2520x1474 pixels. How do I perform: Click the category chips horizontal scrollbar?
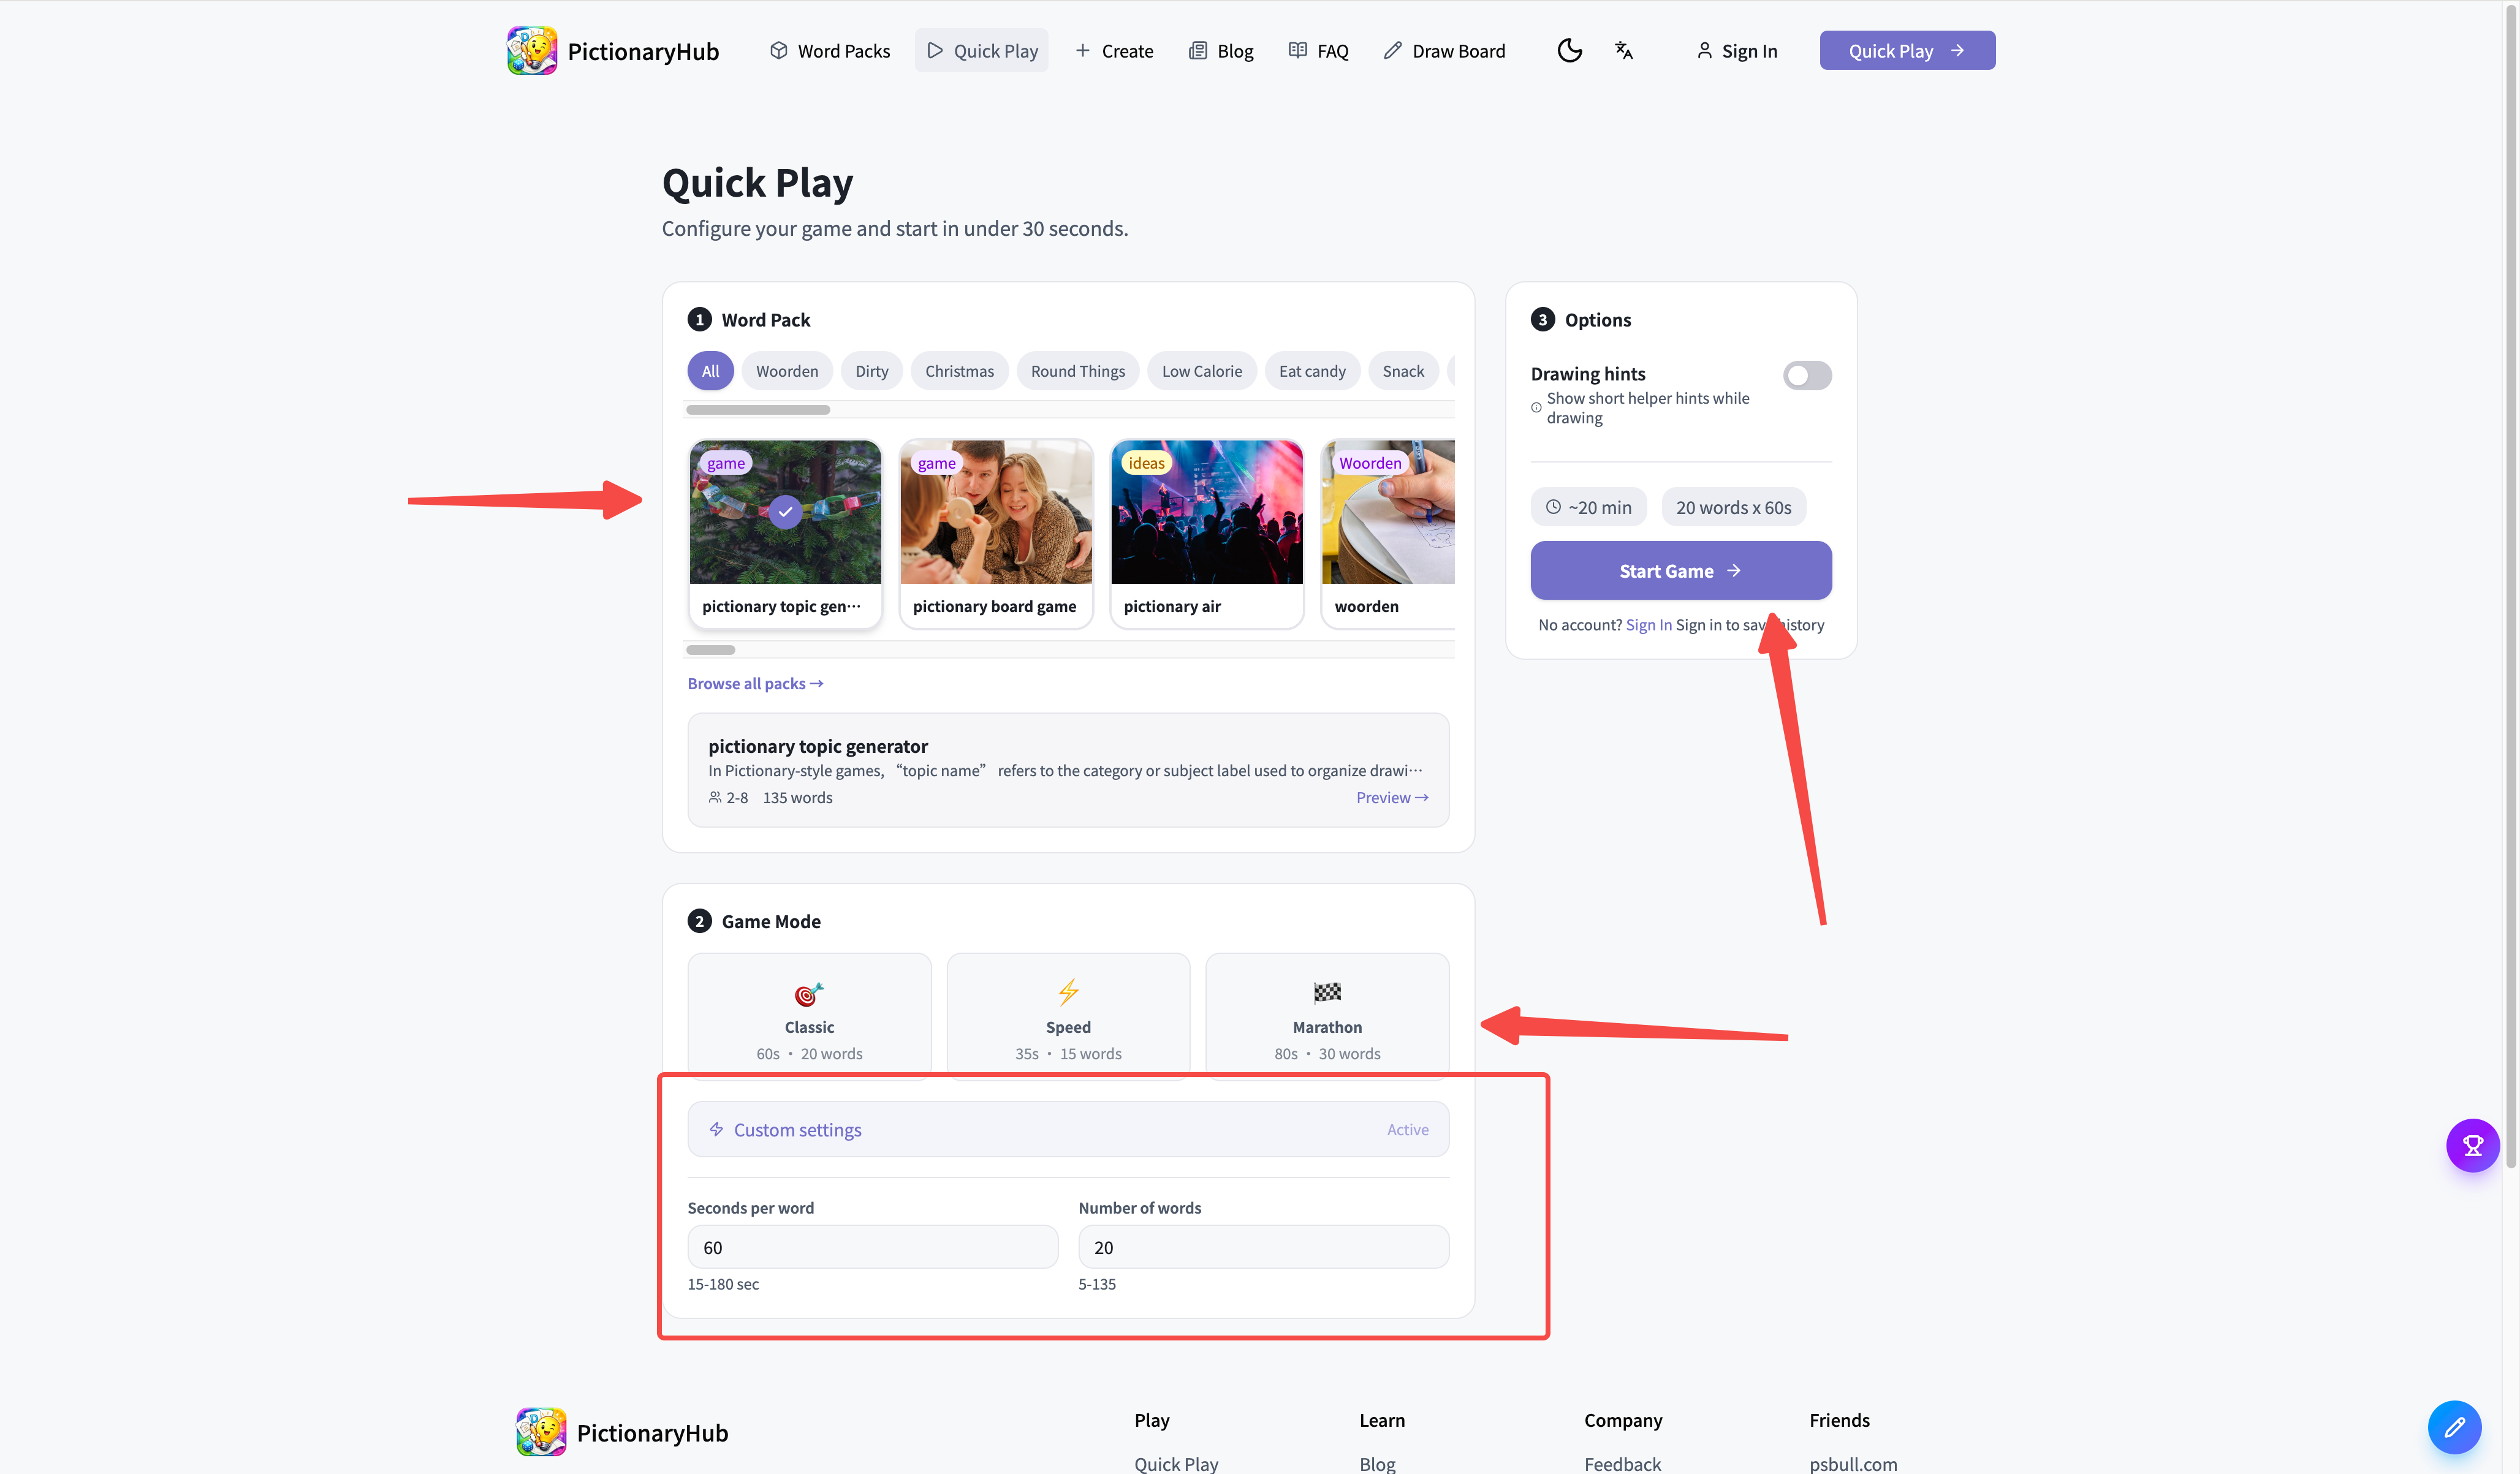pos(758,409)
